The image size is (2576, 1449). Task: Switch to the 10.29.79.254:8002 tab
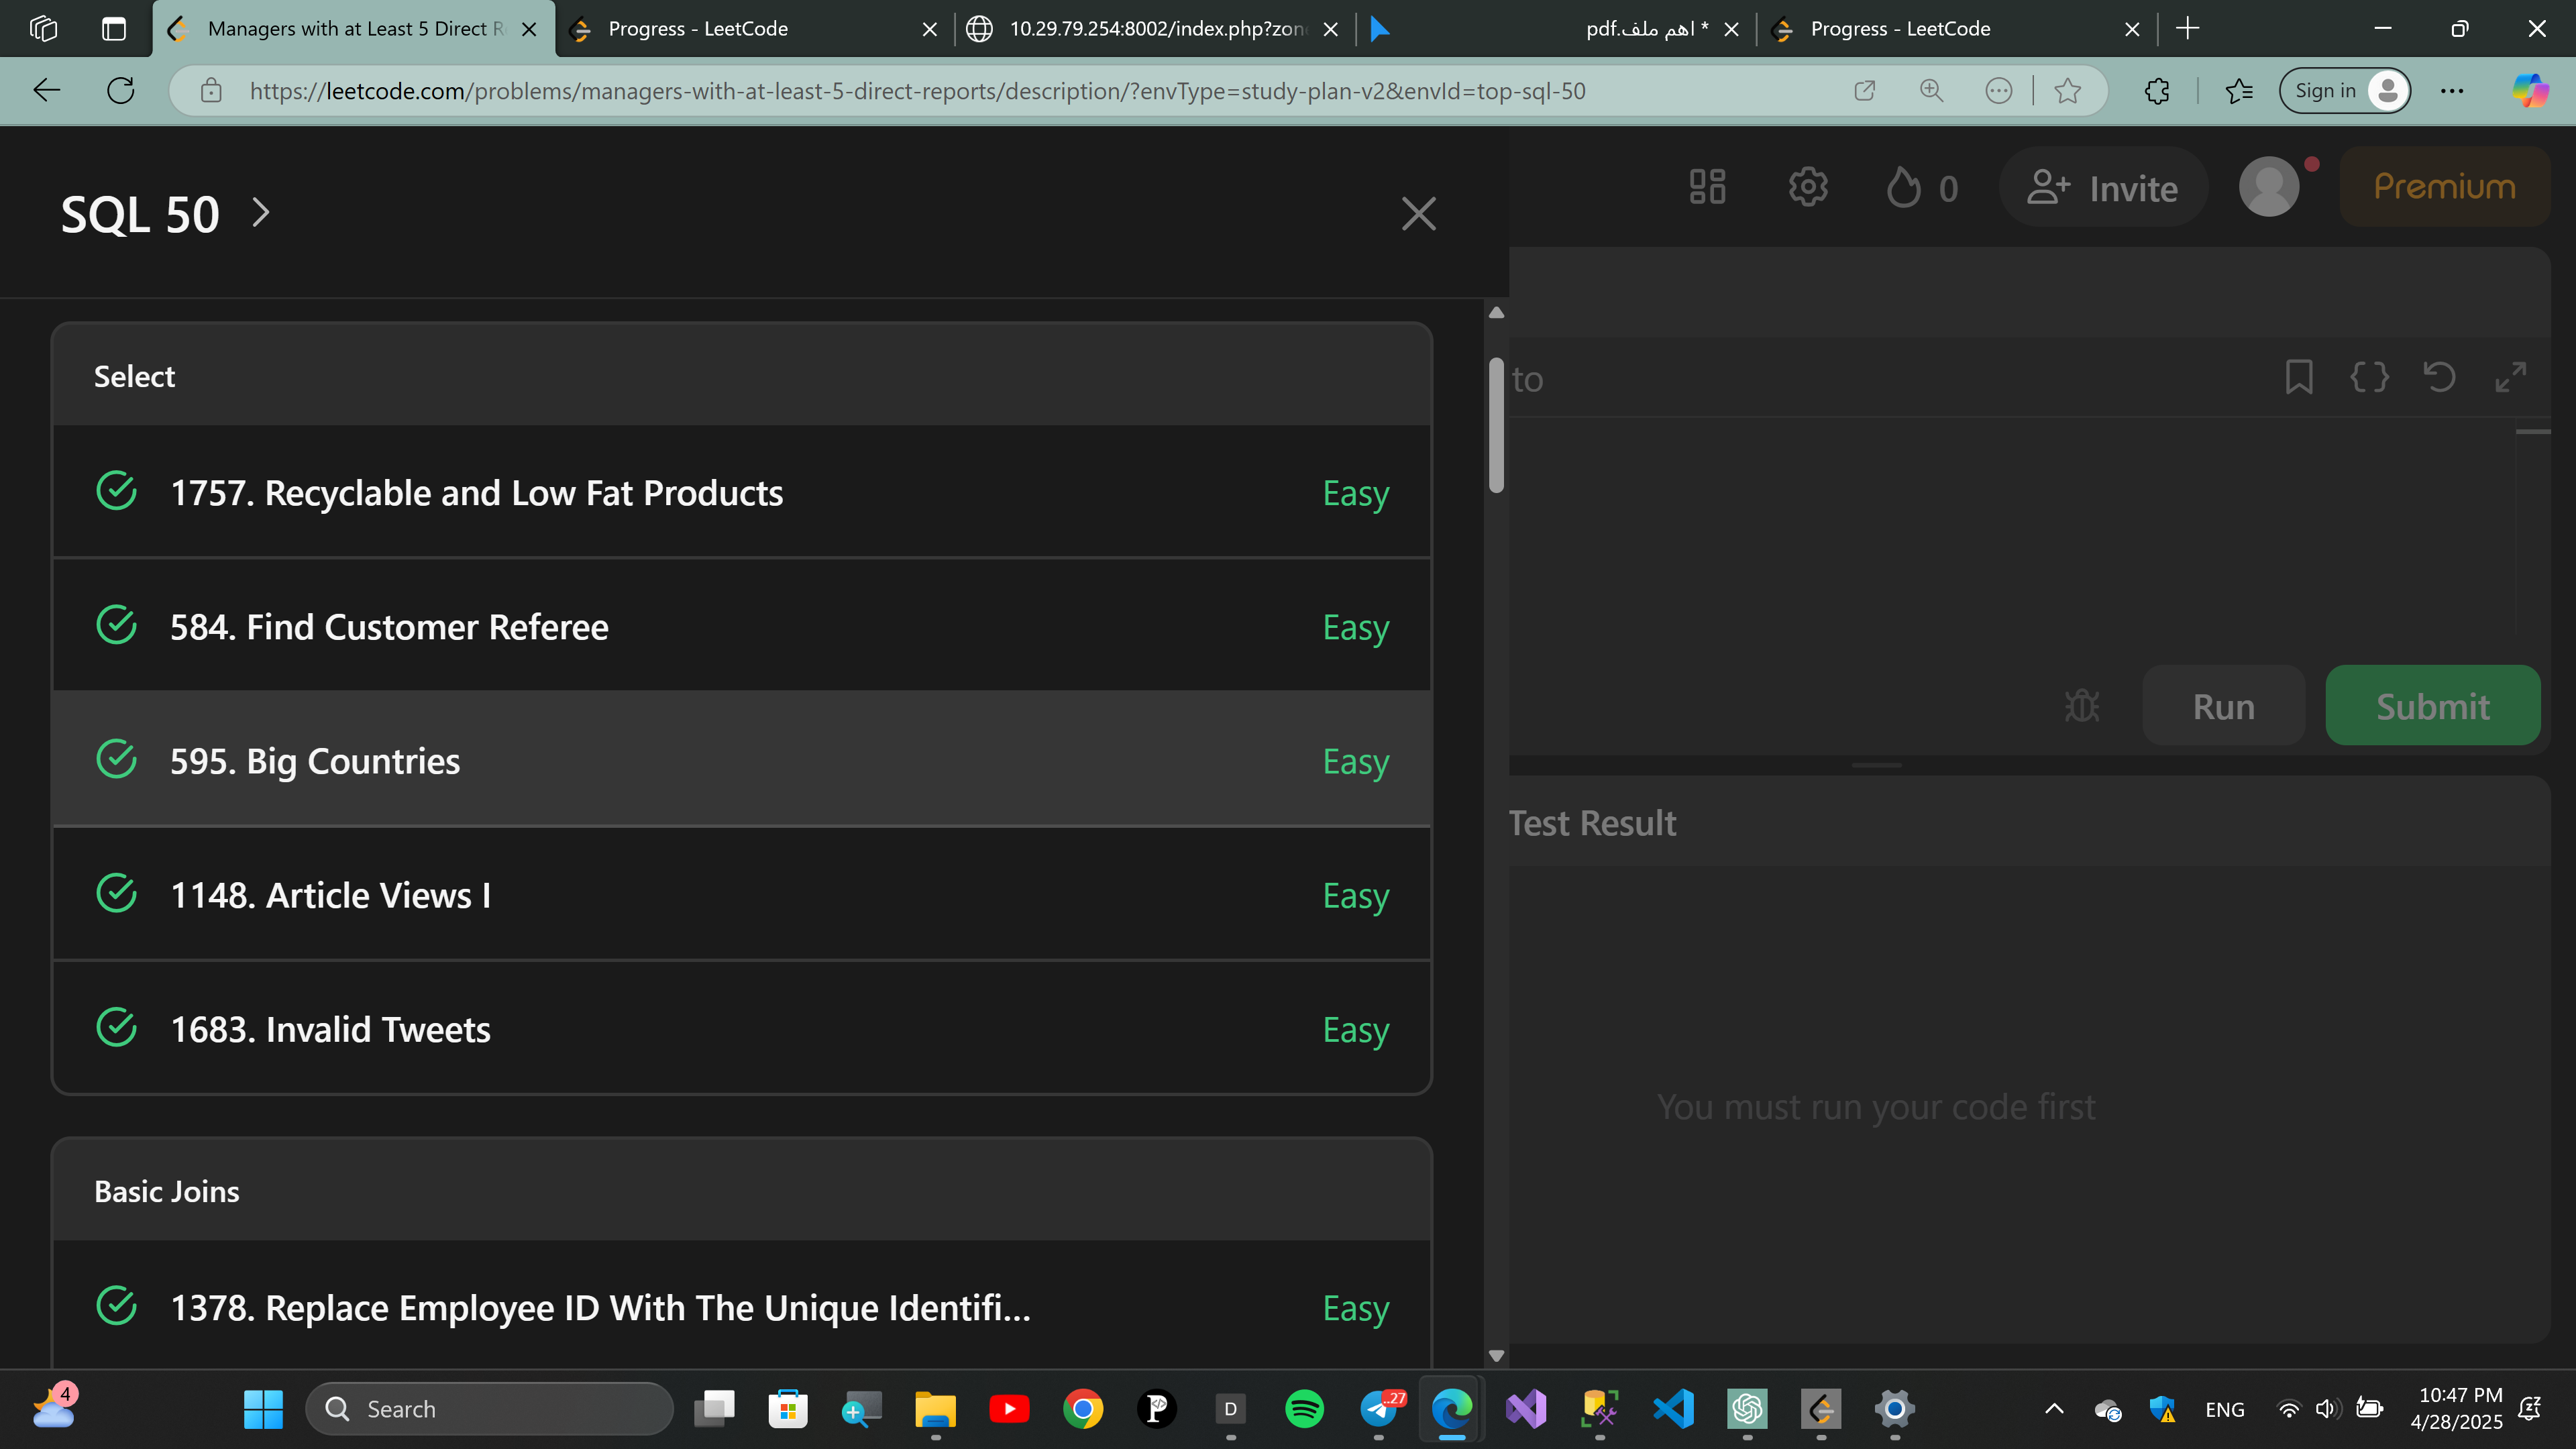[1155, 29]
